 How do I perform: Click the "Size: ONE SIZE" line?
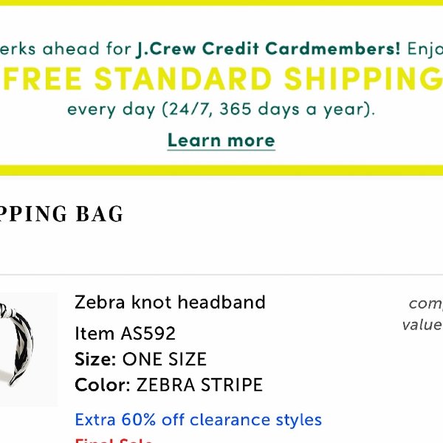click(141, 360)
